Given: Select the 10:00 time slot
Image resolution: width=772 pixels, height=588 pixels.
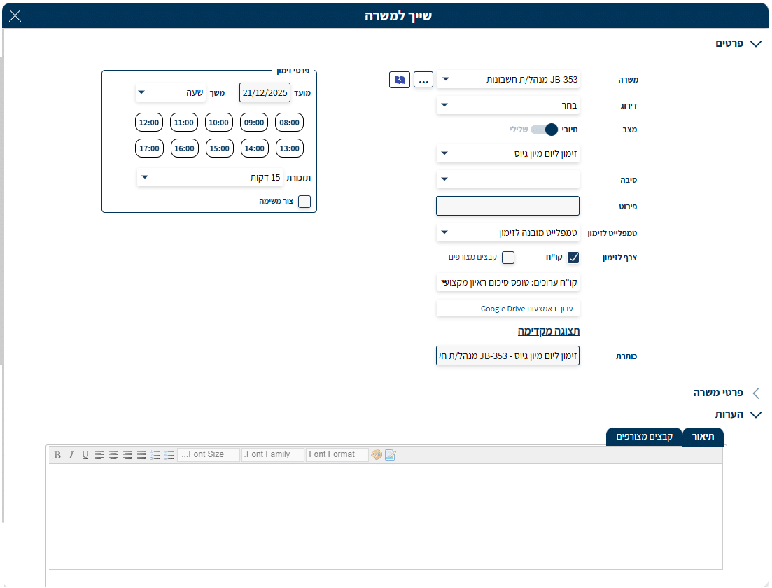Looking at the screenshot, I should click(x=219, y=122).
